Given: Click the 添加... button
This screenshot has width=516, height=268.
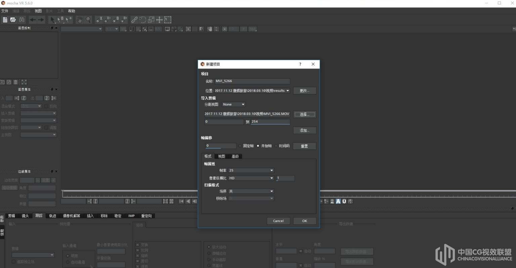Looking at the screenshot, I should [304, 130].
